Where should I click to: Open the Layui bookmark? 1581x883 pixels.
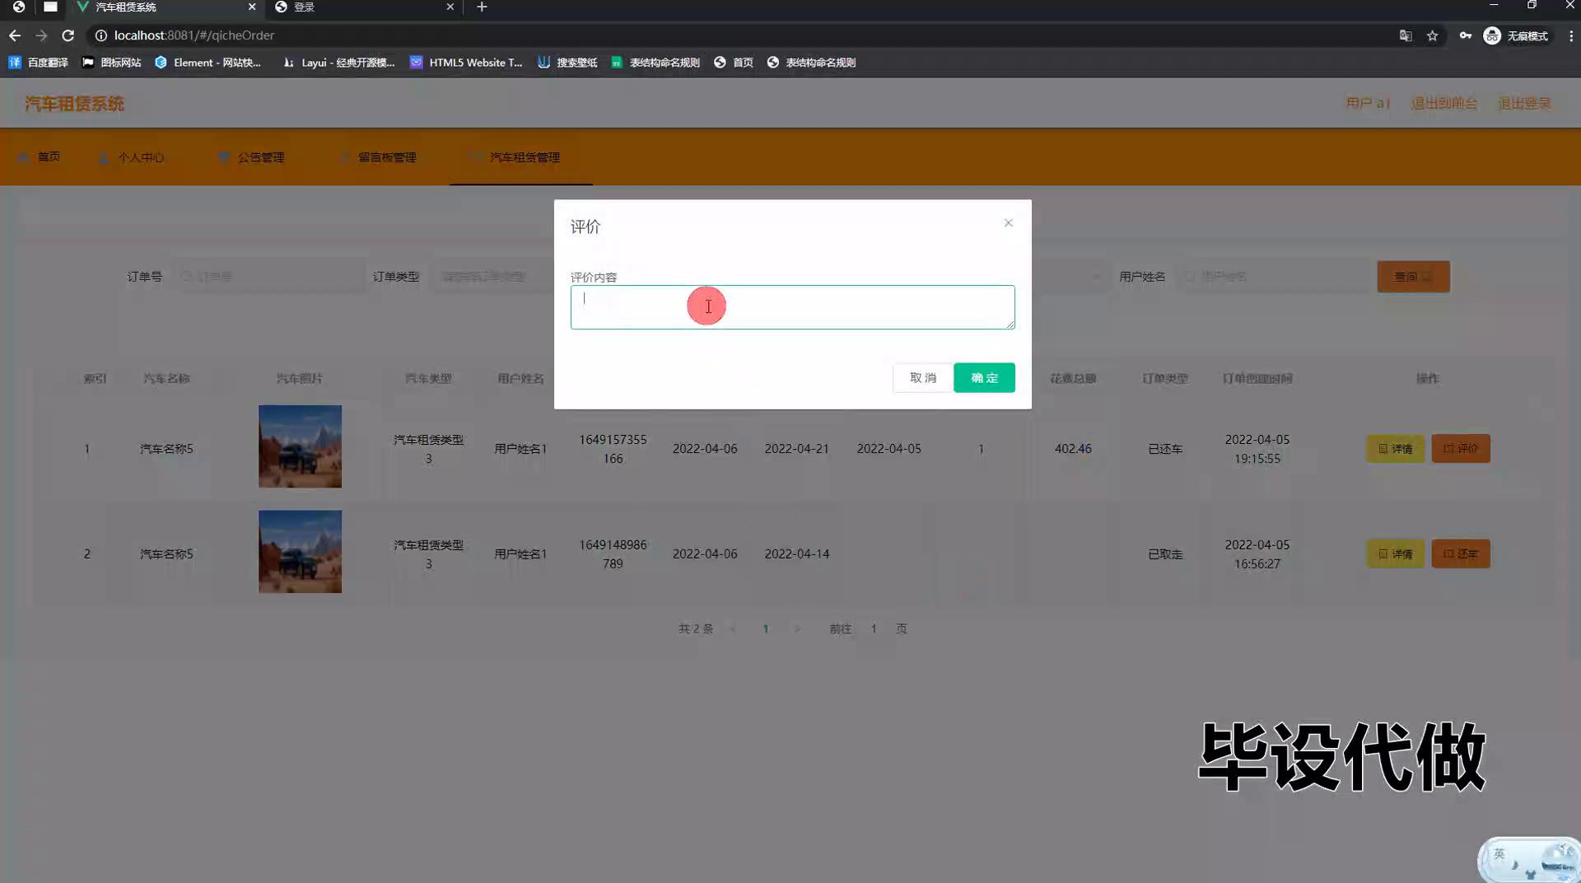point(338,63)
